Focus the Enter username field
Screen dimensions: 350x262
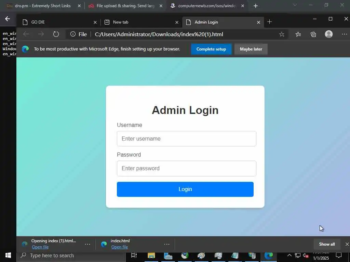(x=186, y=139)
